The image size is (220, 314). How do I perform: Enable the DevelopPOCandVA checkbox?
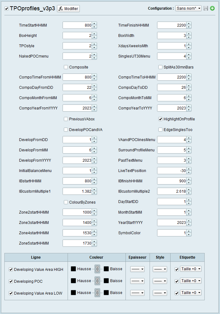click(x=66, y=129)
